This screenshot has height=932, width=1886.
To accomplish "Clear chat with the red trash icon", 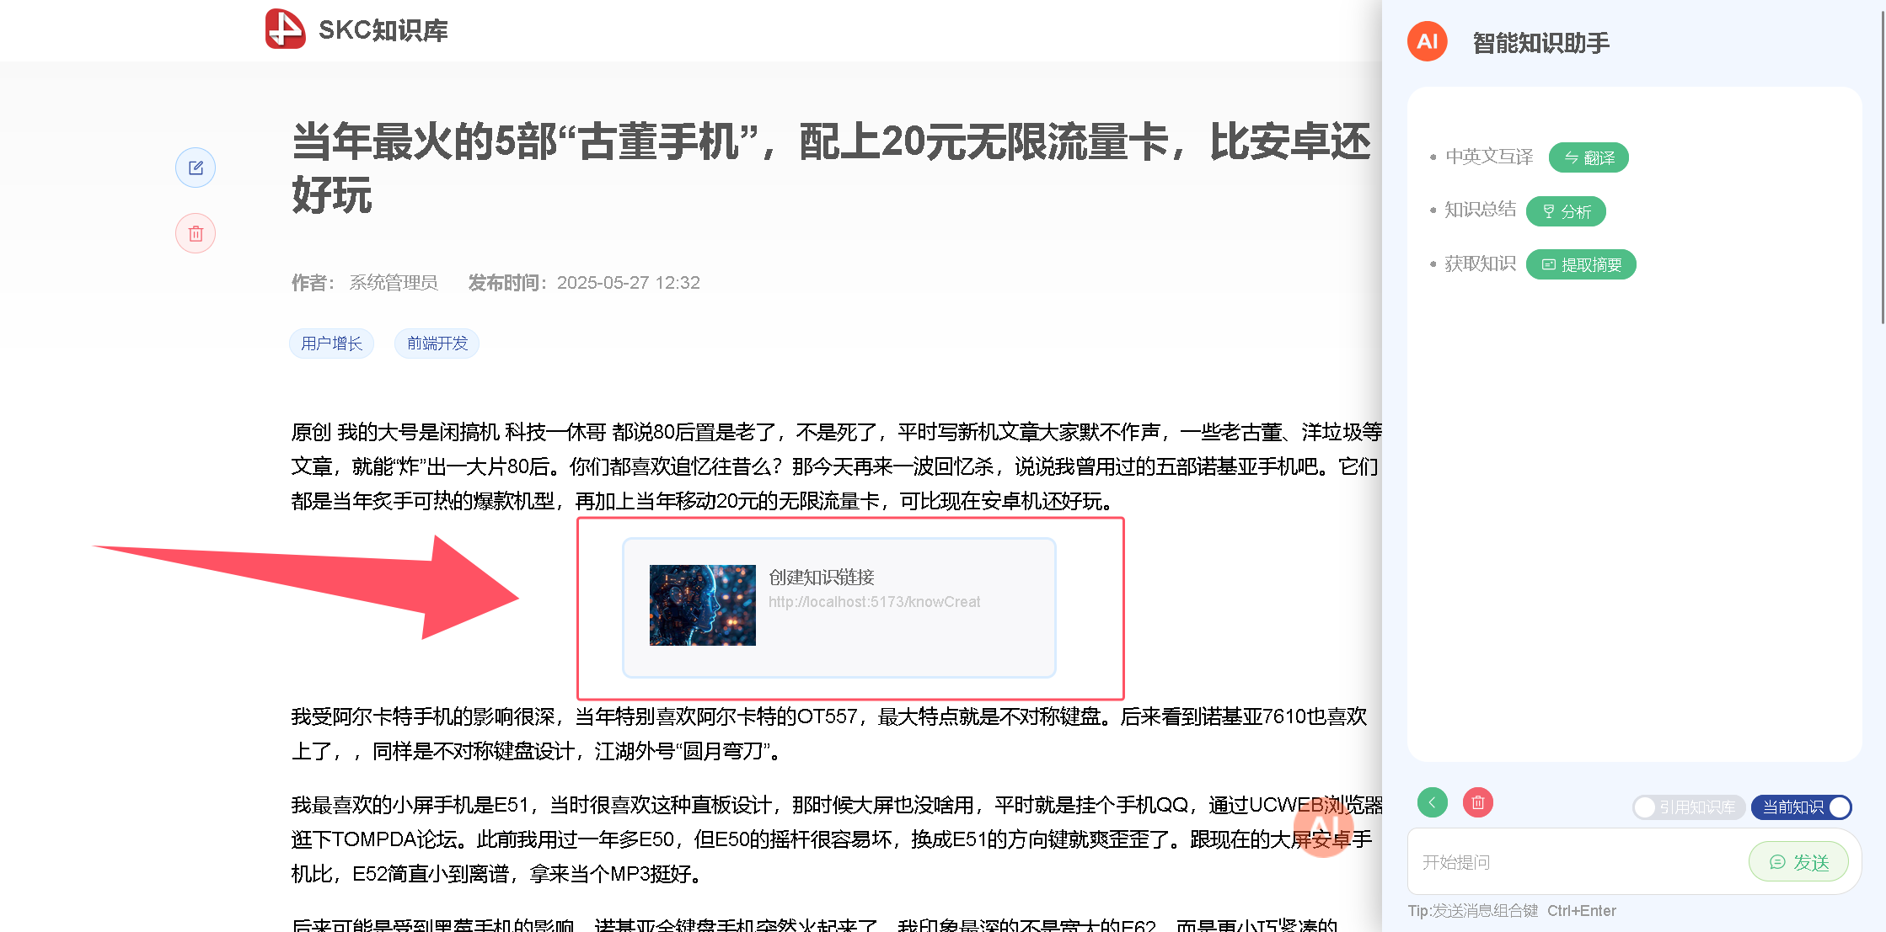I will (1477, 802).
